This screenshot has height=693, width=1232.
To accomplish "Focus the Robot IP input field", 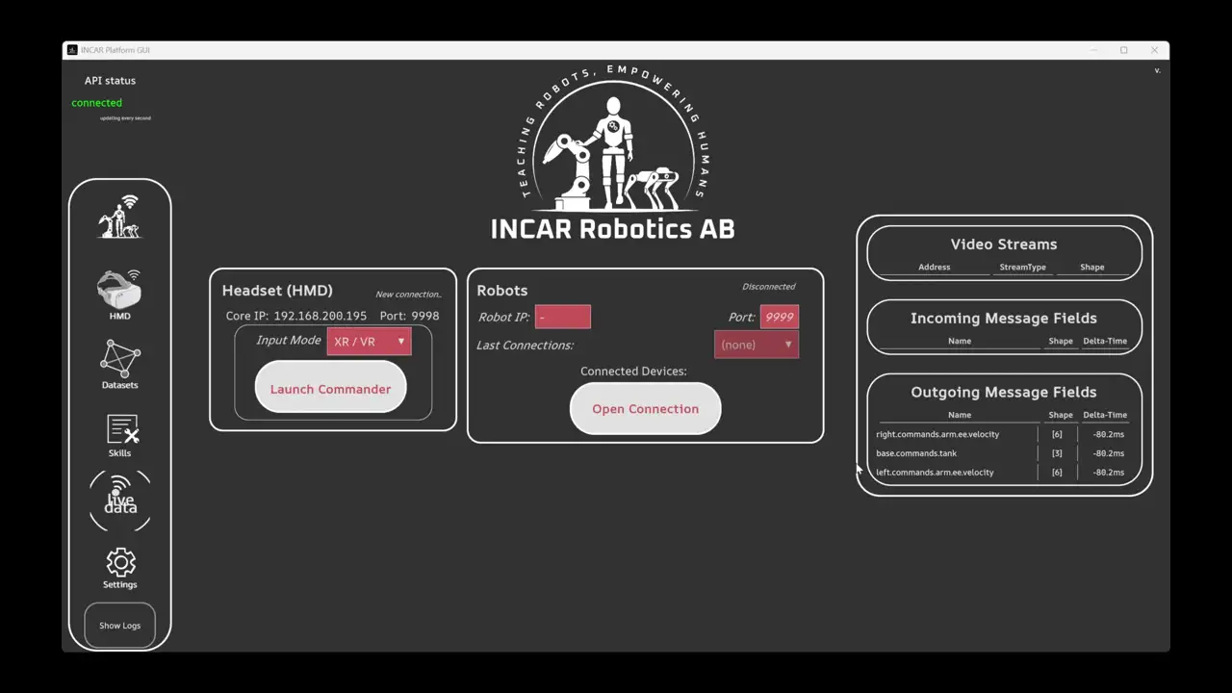I will 563,317.
